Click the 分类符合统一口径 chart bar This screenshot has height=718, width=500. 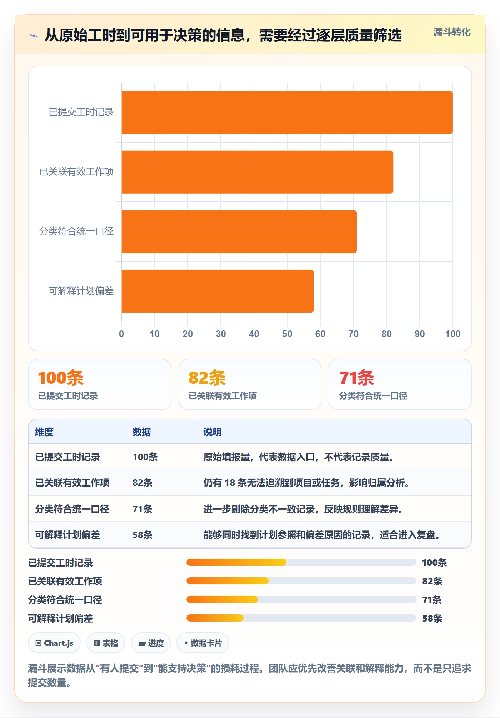point(239,231)
